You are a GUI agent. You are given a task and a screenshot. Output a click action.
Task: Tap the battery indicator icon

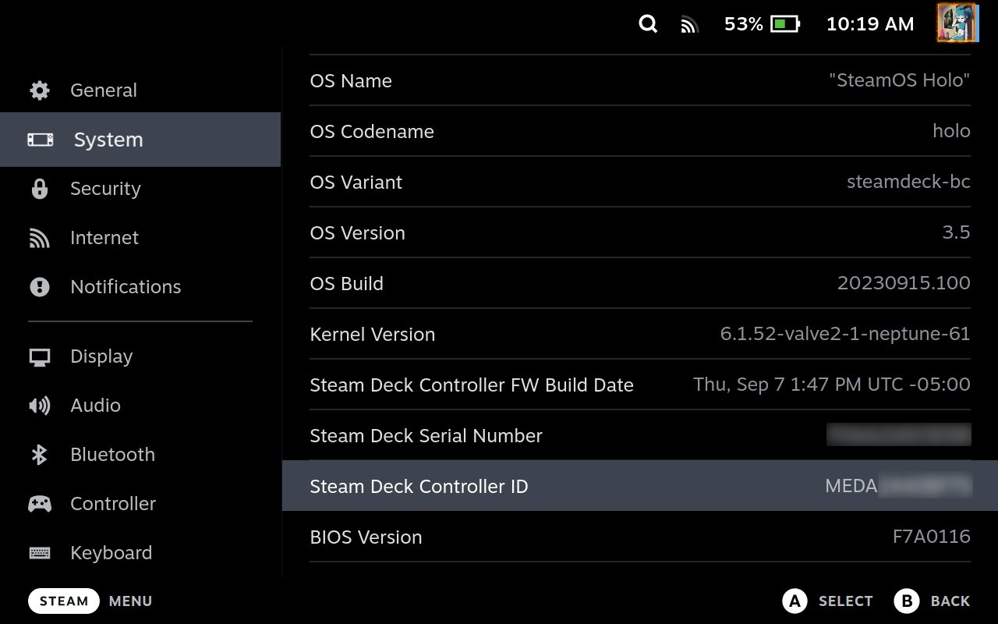pos(785,24)
